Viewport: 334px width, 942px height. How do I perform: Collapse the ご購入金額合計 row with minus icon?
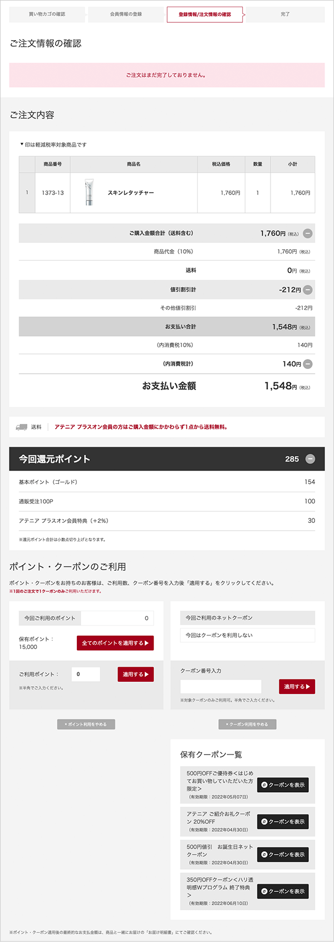(308, 234)
